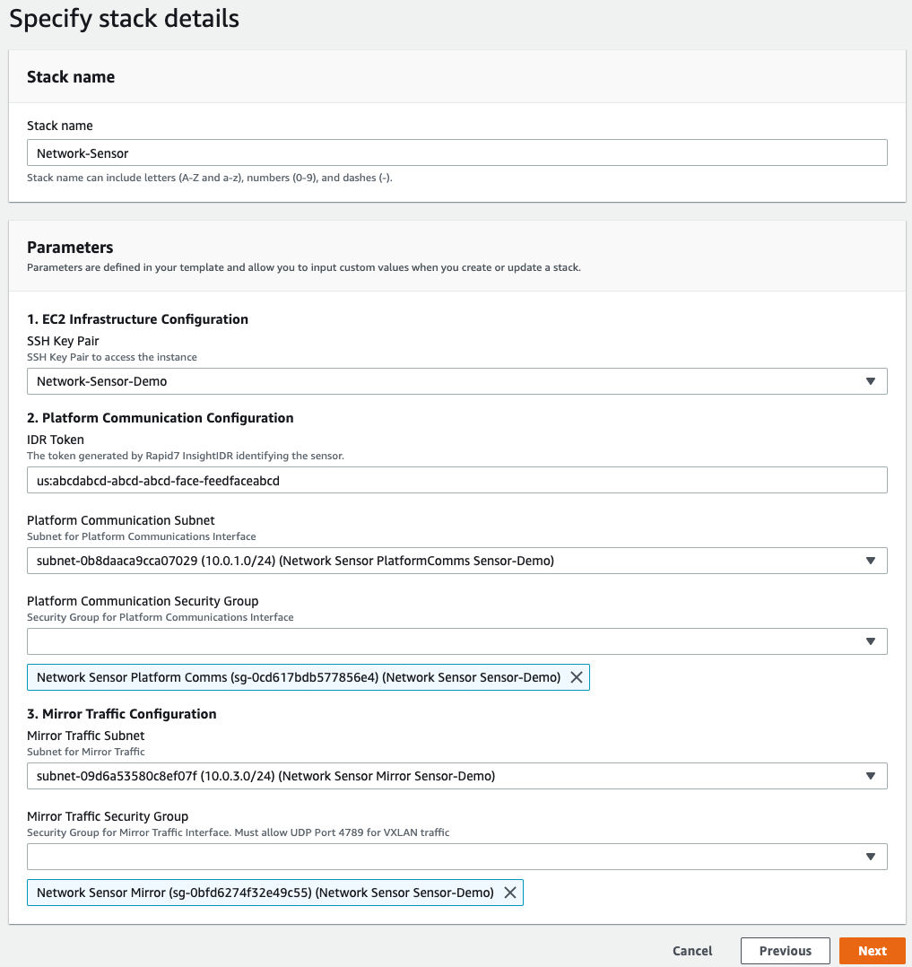The height and width of the screenshot is (967, 912).
Task: Click the Platform Communication Security Group arrow
Action: point(869,641)
